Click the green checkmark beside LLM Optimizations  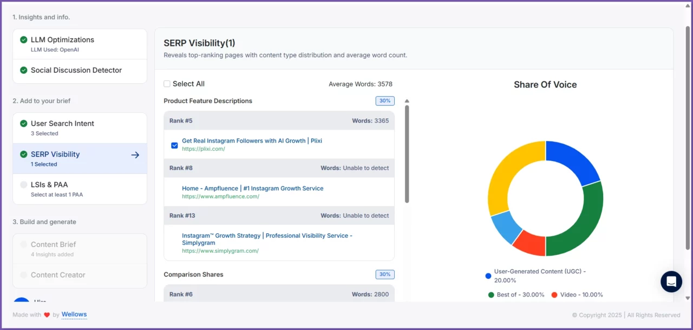pos(24,40)
